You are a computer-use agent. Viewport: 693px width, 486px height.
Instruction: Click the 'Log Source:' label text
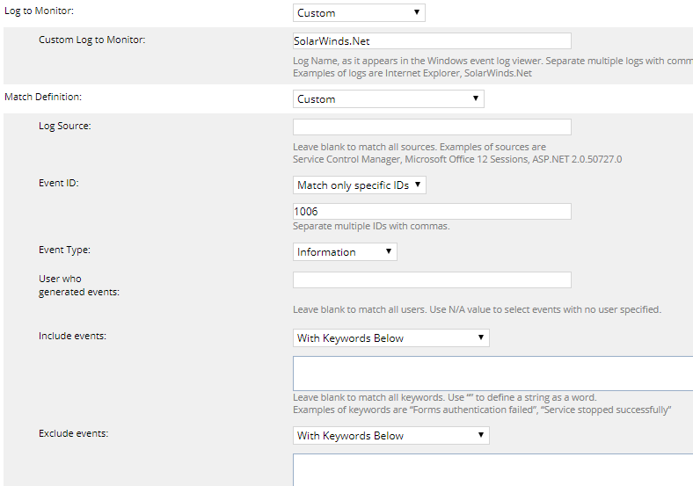click(65, 126)
